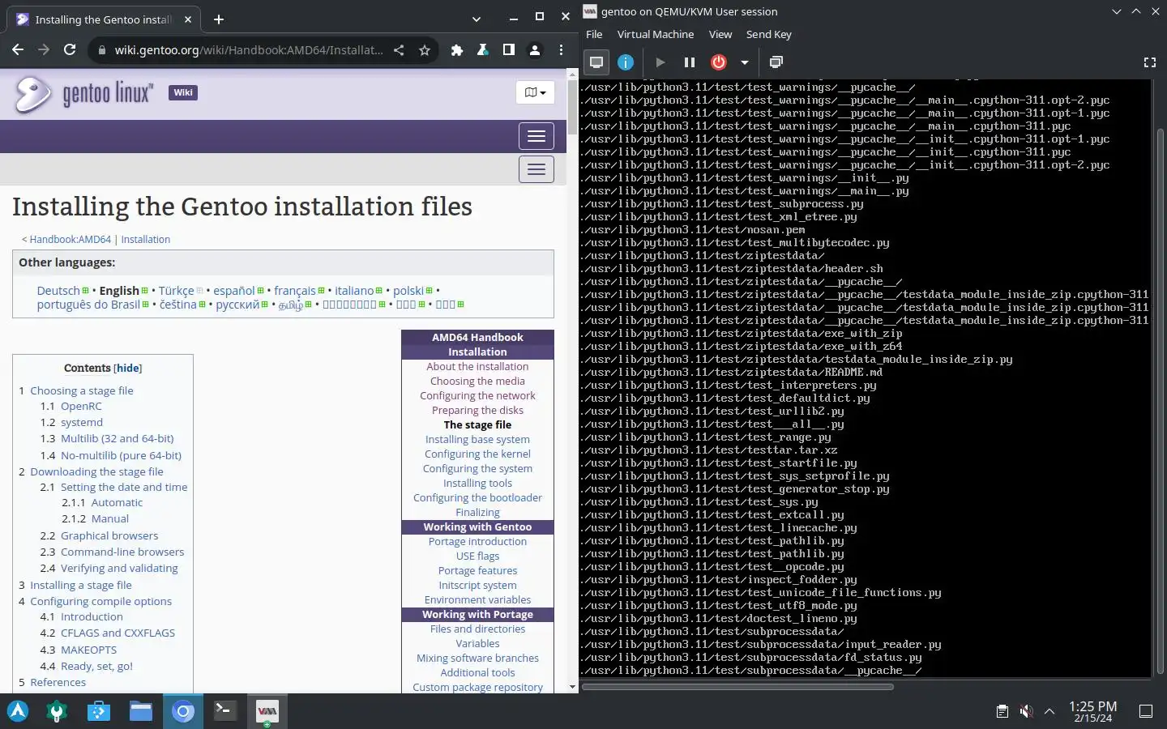This screenshot has width=1167, height=729.
Task: Open Installing base system handbook page
Action: click(477, 440)
